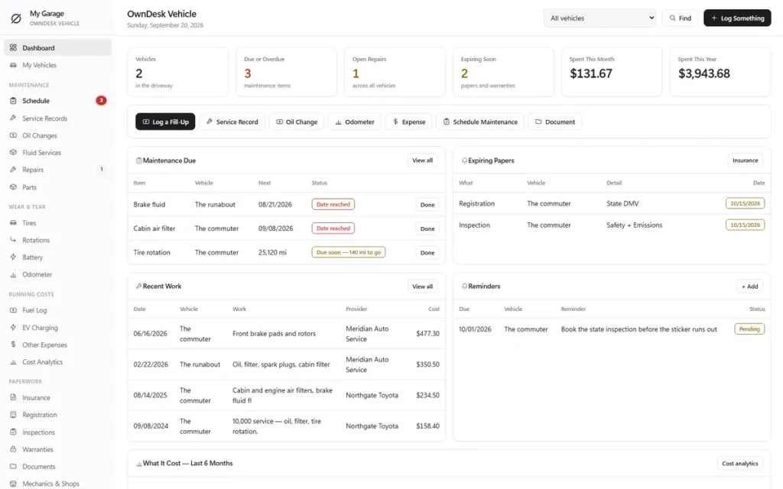Click the Front brake pads and rotors entry

pyautogui.click(x=275, y=333)
